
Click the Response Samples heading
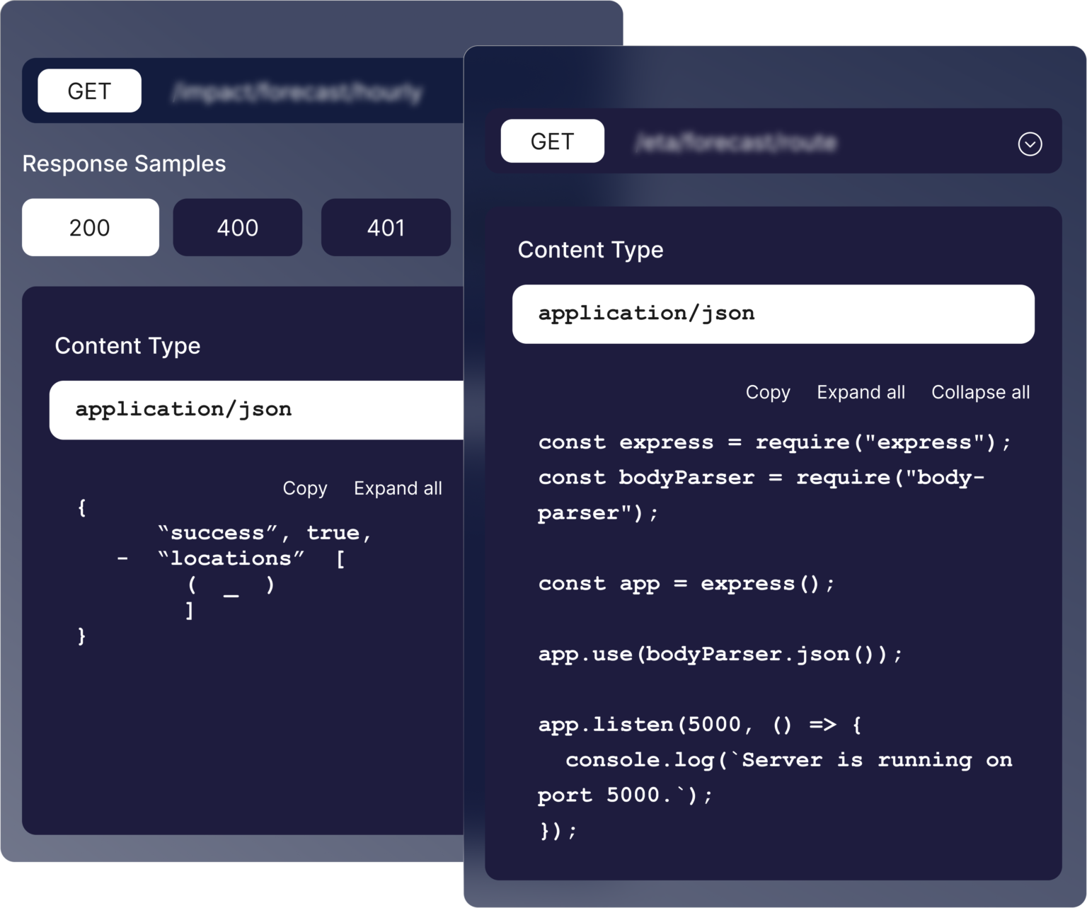tap(124, 163)
